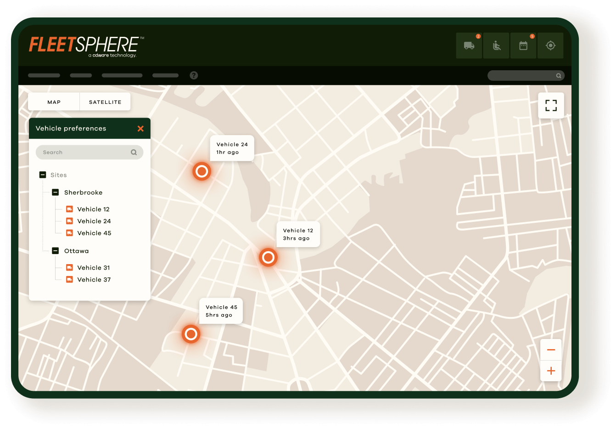Click the search magnifier in Vehicle preferences
616x429 pixels.
pyautogui.click(x=134, y=152)
